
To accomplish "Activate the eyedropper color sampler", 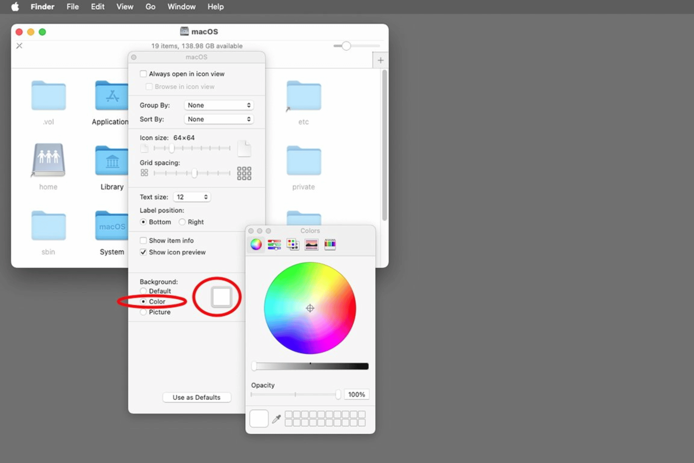I will pos(277,418).
